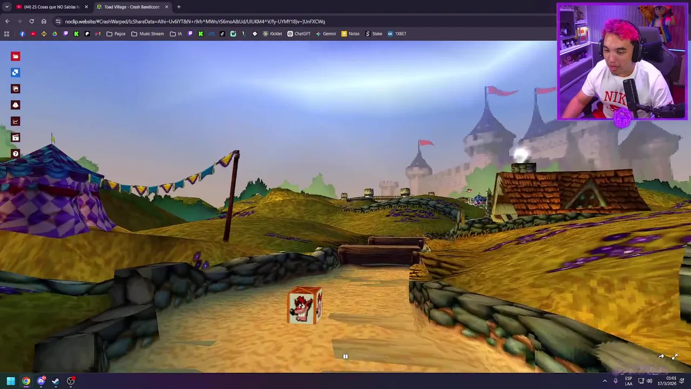Open the Meta bookmark icon
Viewport: 691px width, 389px height.
211,33
